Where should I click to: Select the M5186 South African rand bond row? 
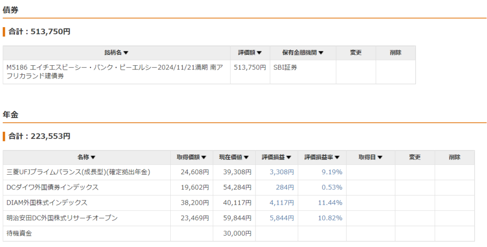point(209,72)
